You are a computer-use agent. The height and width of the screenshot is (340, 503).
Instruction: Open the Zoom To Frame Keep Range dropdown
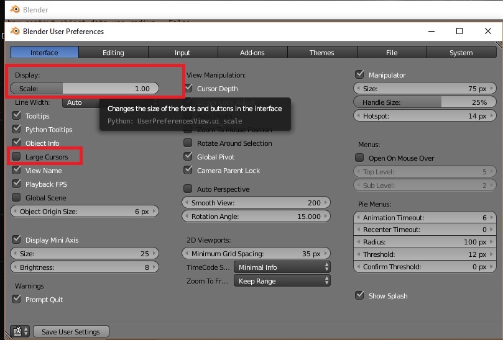[x=282, y=281]
